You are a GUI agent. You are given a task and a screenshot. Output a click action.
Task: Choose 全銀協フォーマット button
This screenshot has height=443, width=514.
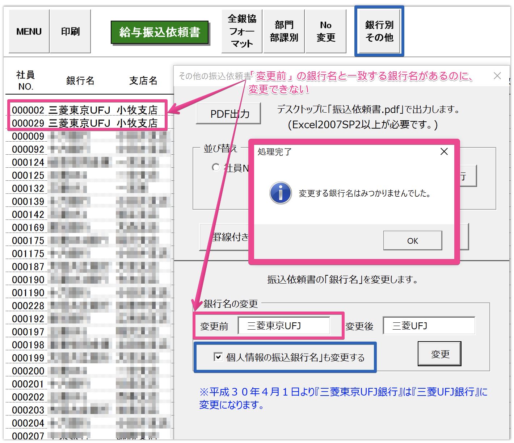pyautogui.click(x=242, y=32)
